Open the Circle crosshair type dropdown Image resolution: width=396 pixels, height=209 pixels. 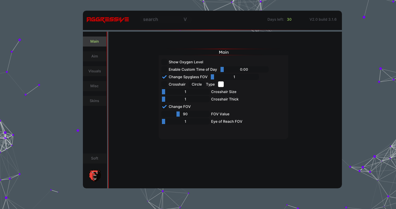pyautogui.click(x=197, y=84)
